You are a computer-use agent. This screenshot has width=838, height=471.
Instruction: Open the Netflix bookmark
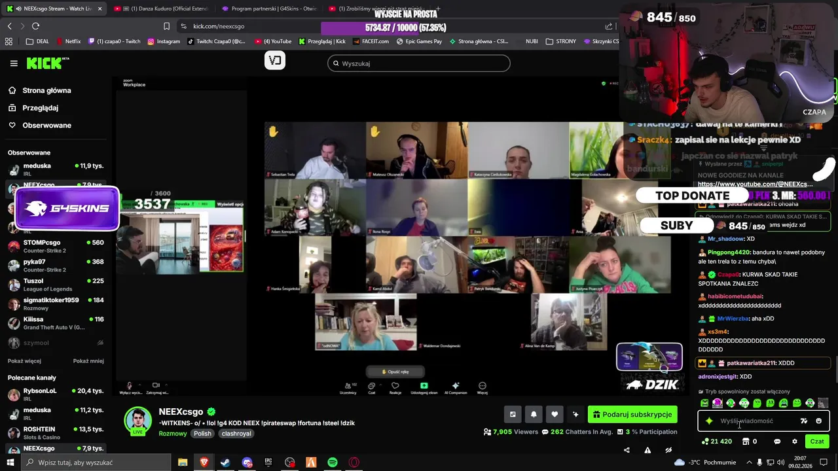pos(68,41)
